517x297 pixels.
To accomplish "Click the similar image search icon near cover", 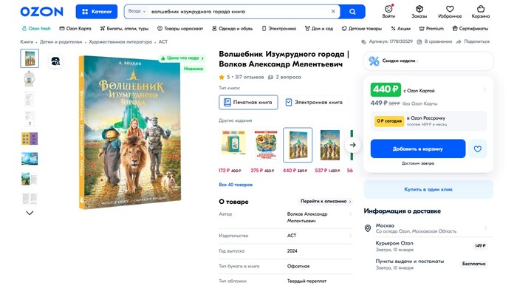I will [x=55, y=61].
